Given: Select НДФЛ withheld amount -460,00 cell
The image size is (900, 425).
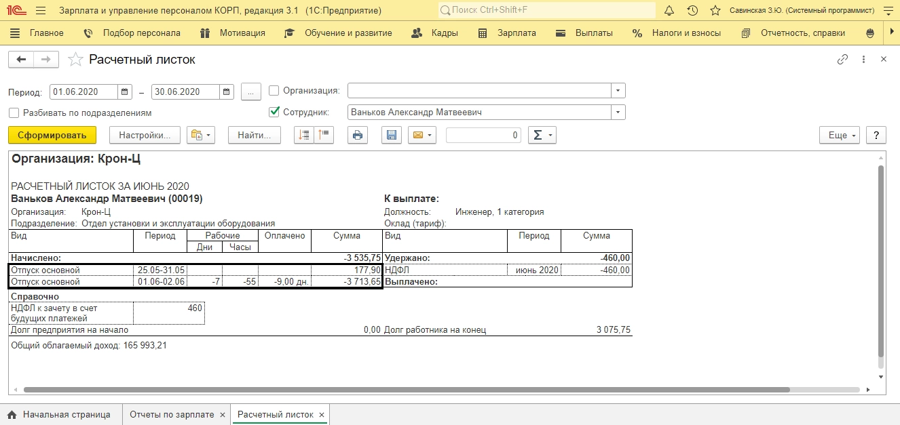Looking at the screenshot, I should [x=597, y=270].
